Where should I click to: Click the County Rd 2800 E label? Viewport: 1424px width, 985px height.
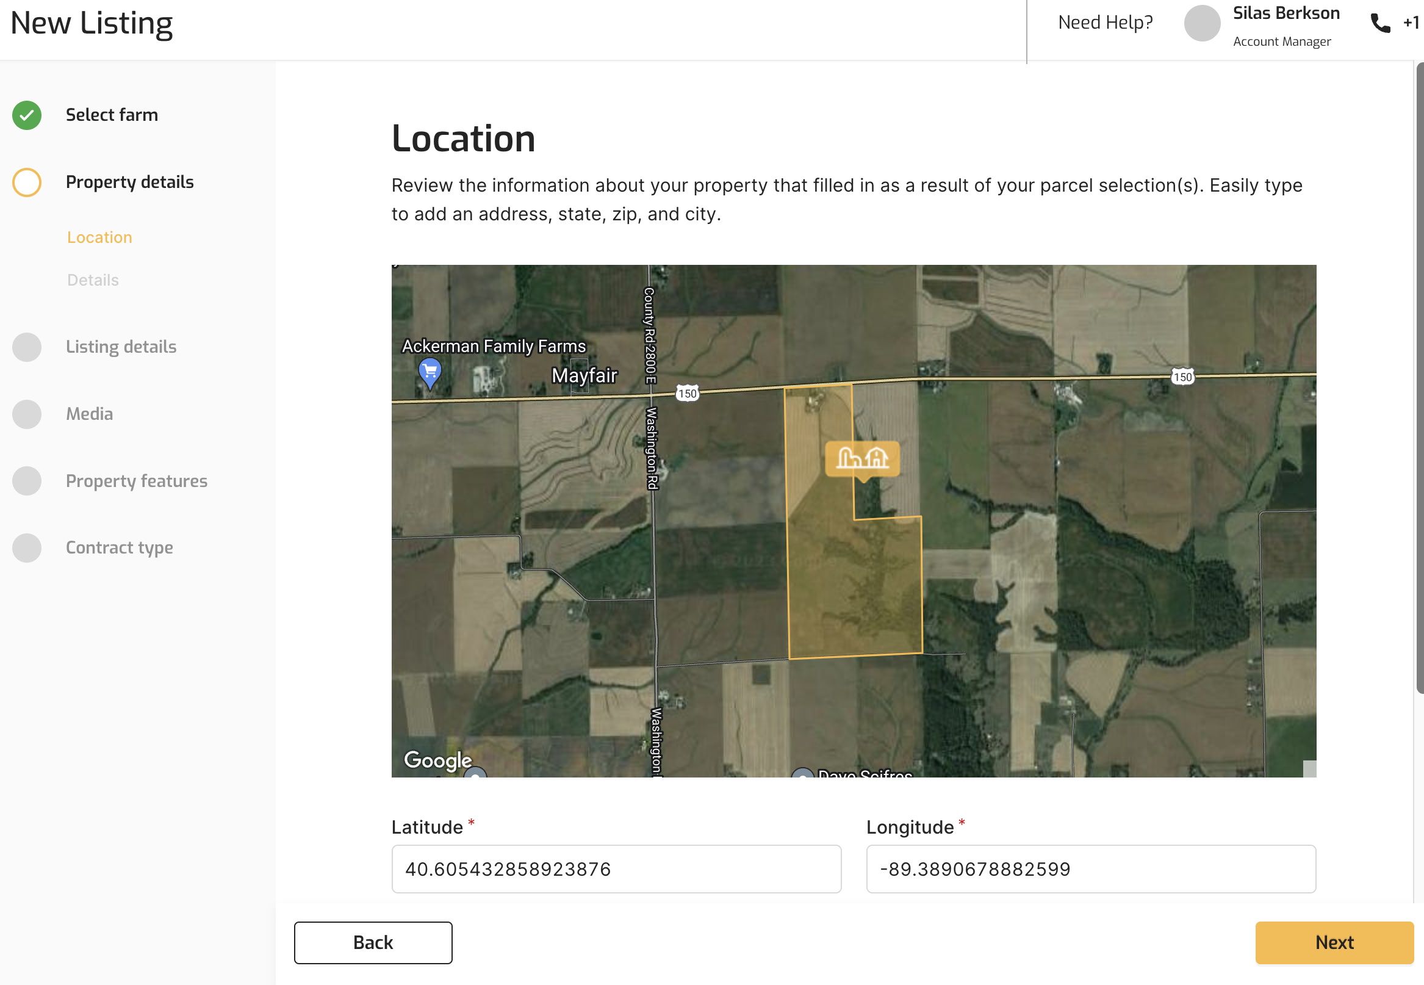click(649, 335)
